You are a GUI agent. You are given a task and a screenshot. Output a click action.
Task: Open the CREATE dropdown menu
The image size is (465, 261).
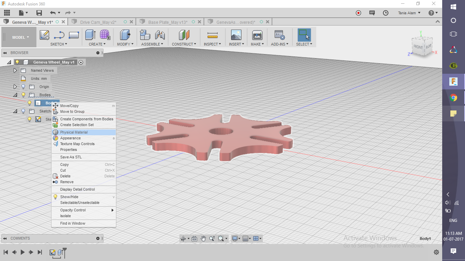click(97, 44)
